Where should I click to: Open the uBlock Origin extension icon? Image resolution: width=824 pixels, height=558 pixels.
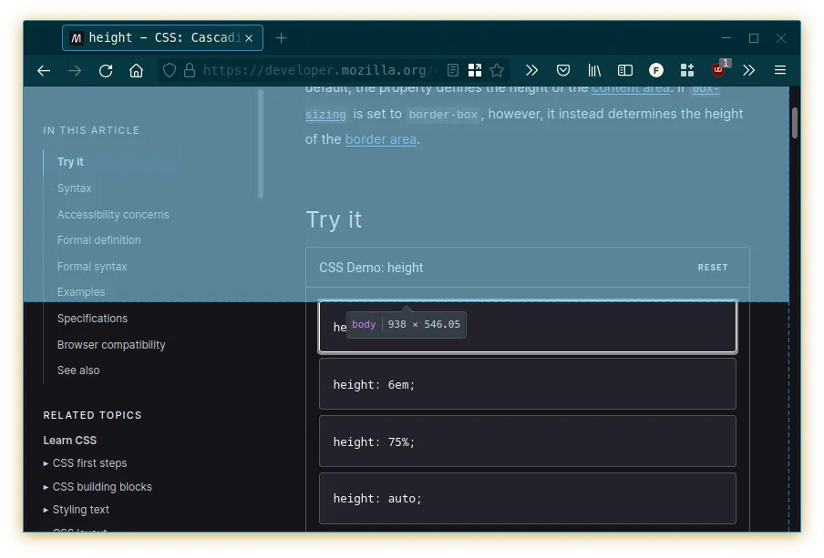719,69
